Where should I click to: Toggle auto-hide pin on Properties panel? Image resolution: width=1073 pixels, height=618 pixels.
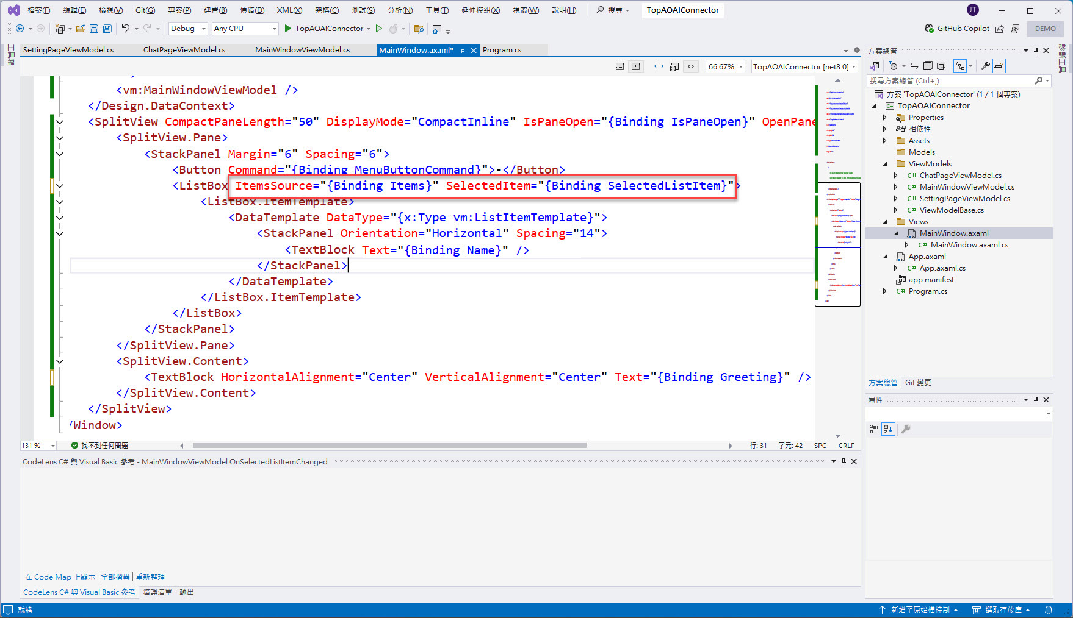coord(1036,400)
